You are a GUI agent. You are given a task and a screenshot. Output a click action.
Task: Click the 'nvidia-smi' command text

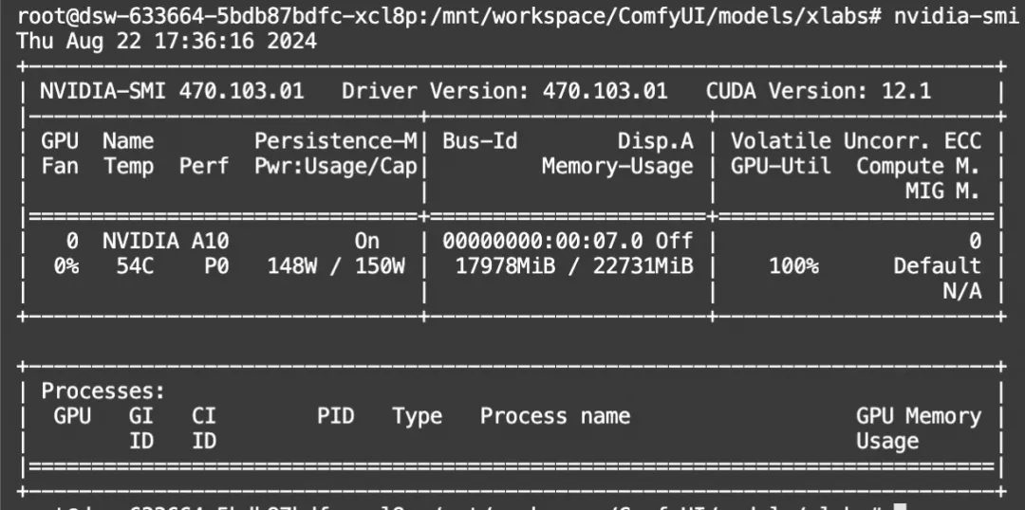[x=957, y=16]
